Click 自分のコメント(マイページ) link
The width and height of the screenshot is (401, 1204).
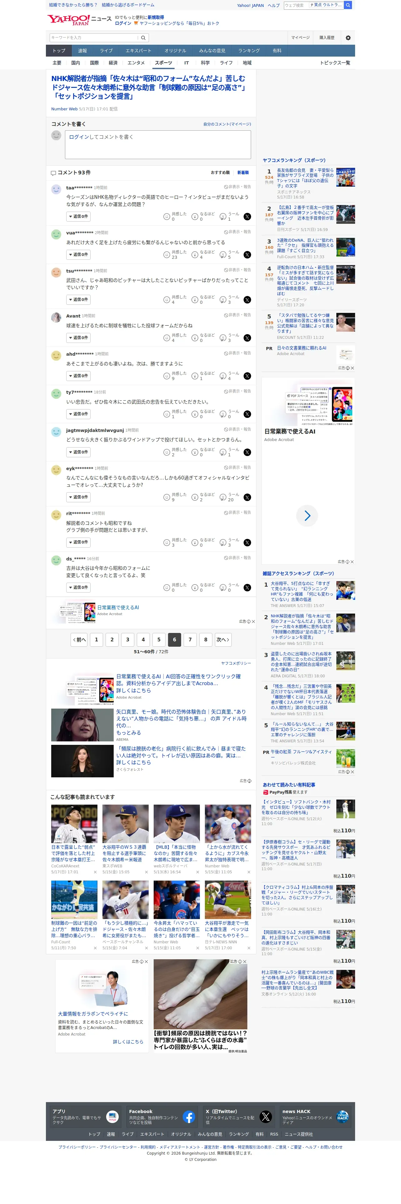click(227, 124)
